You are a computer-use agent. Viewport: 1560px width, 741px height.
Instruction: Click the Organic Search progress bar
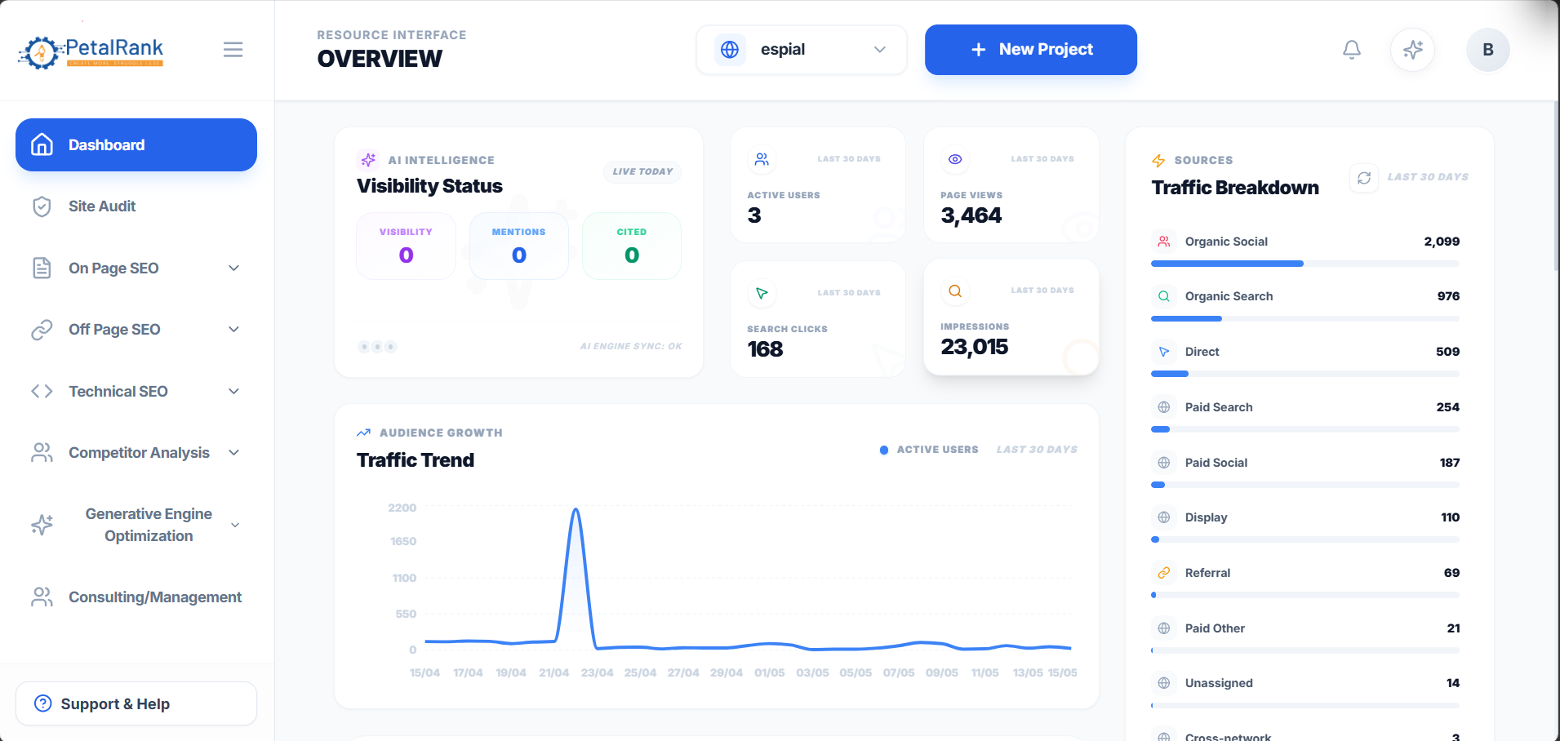tap(1305, 318)
